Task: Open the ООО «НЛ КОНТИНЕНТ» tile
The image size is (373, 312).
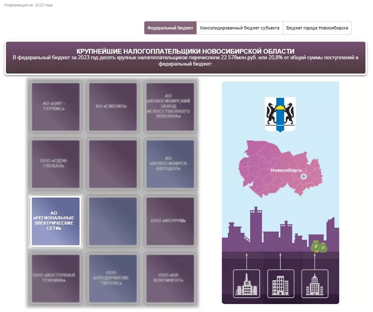Action: pyautogui.click(x=170, y=279)
